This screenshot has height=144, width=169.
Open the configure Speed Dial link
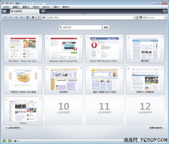(156, 128)
